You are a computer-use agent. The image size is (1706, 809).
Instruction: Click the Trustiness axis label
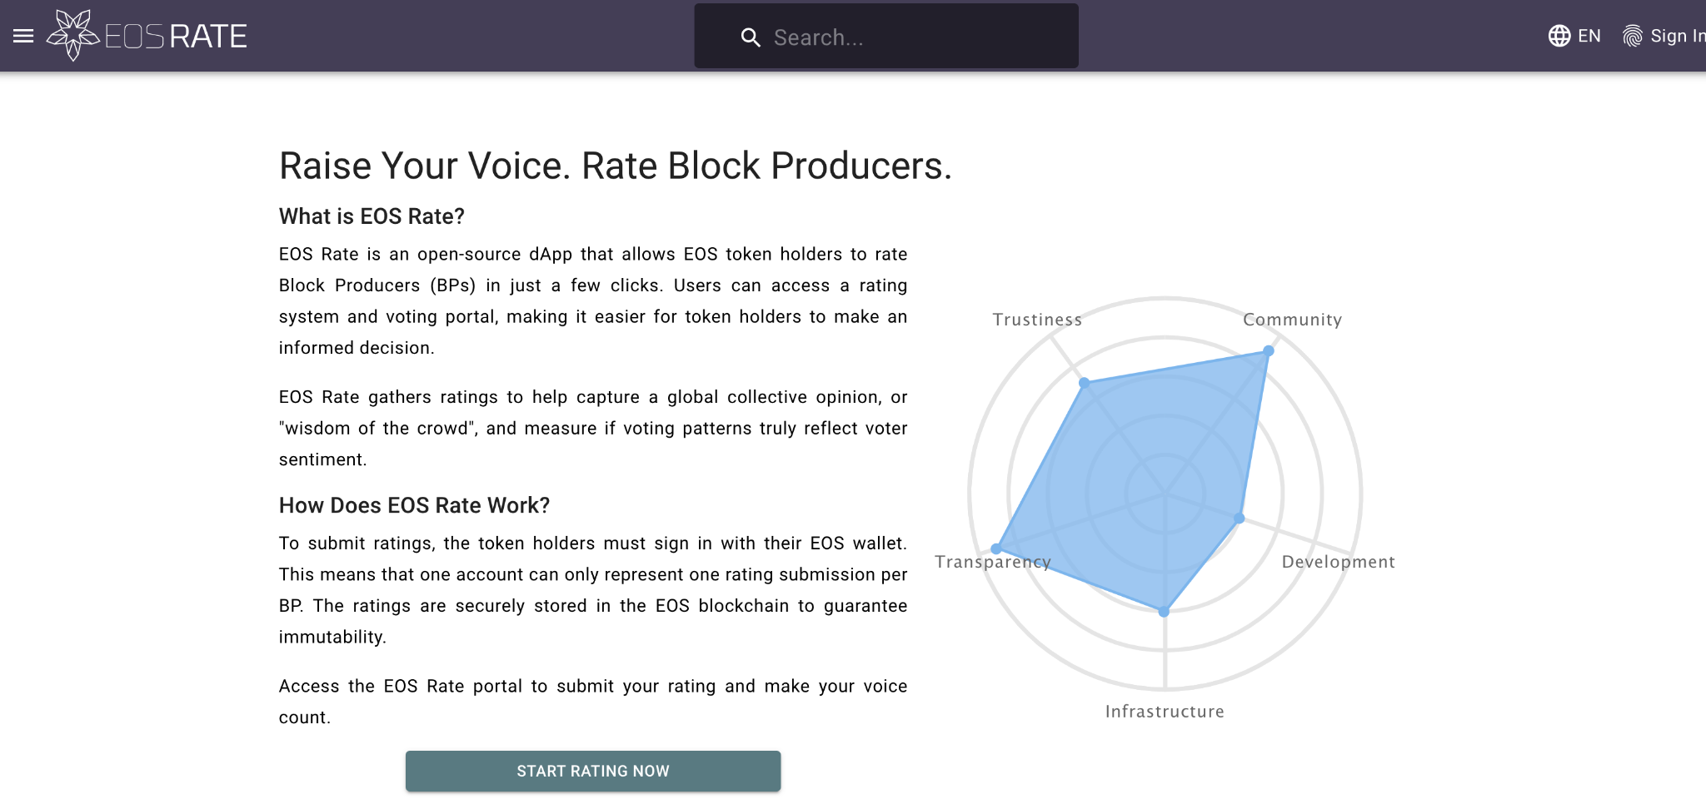click(x=1037, y=320)
